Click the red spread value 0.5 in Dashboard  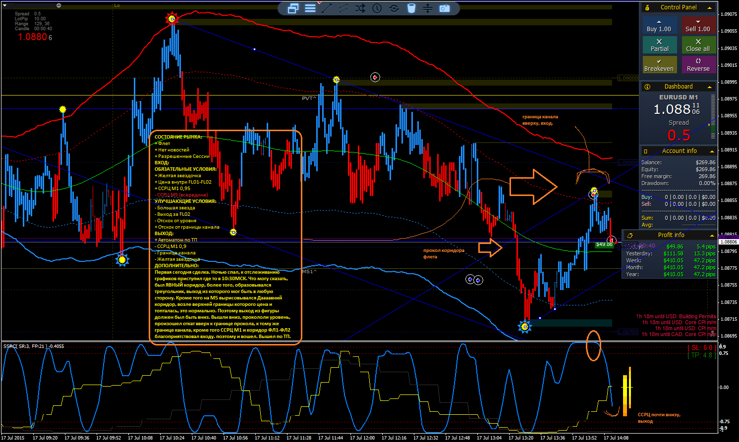click(x=679, y=135)
